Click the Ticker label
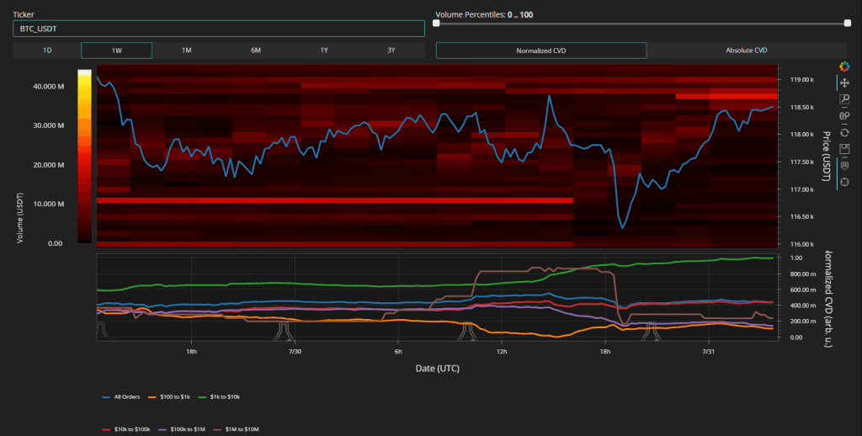 (23, 15)
